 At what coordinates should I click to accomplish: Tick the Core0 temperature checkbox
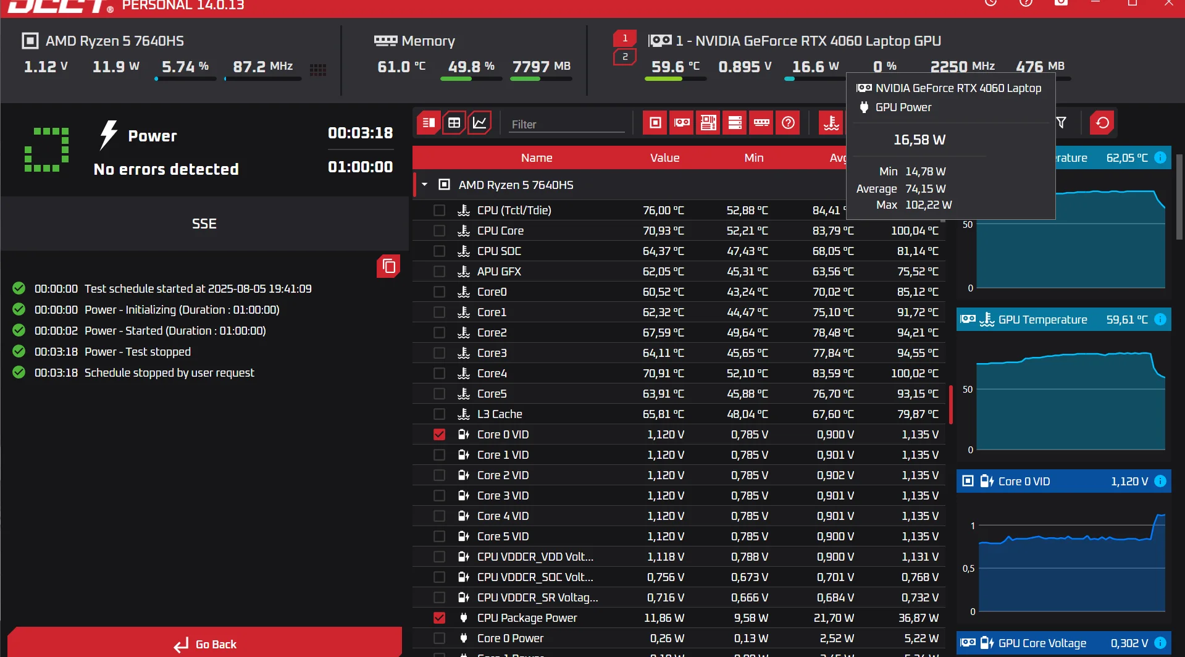pos(439,291)
